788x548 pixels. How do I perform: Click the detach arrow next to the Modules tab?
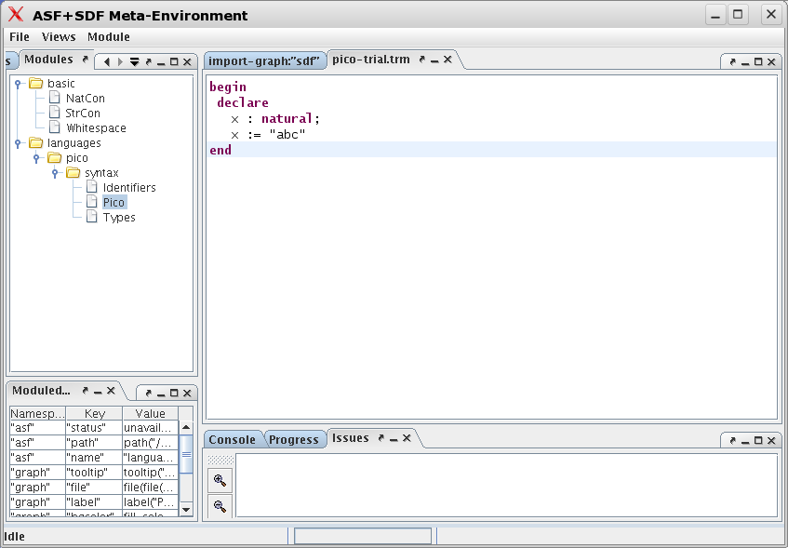[85, 60]
